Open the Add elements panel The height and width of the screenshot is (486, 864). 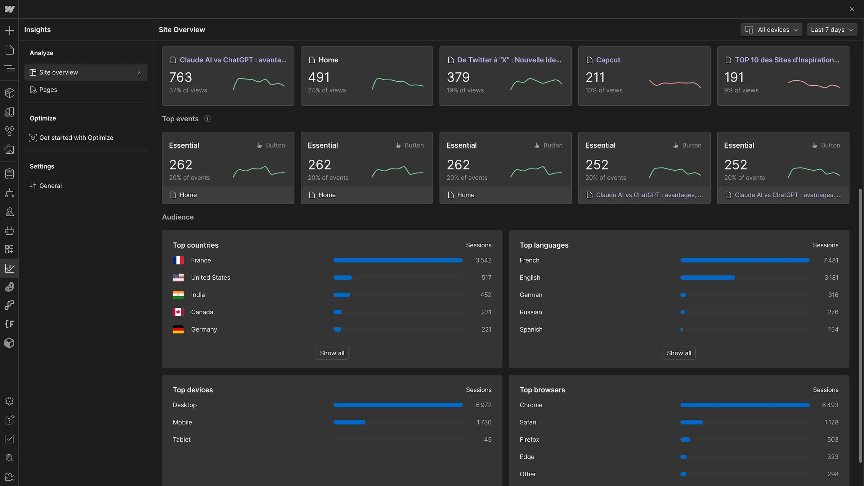[9, 30]
